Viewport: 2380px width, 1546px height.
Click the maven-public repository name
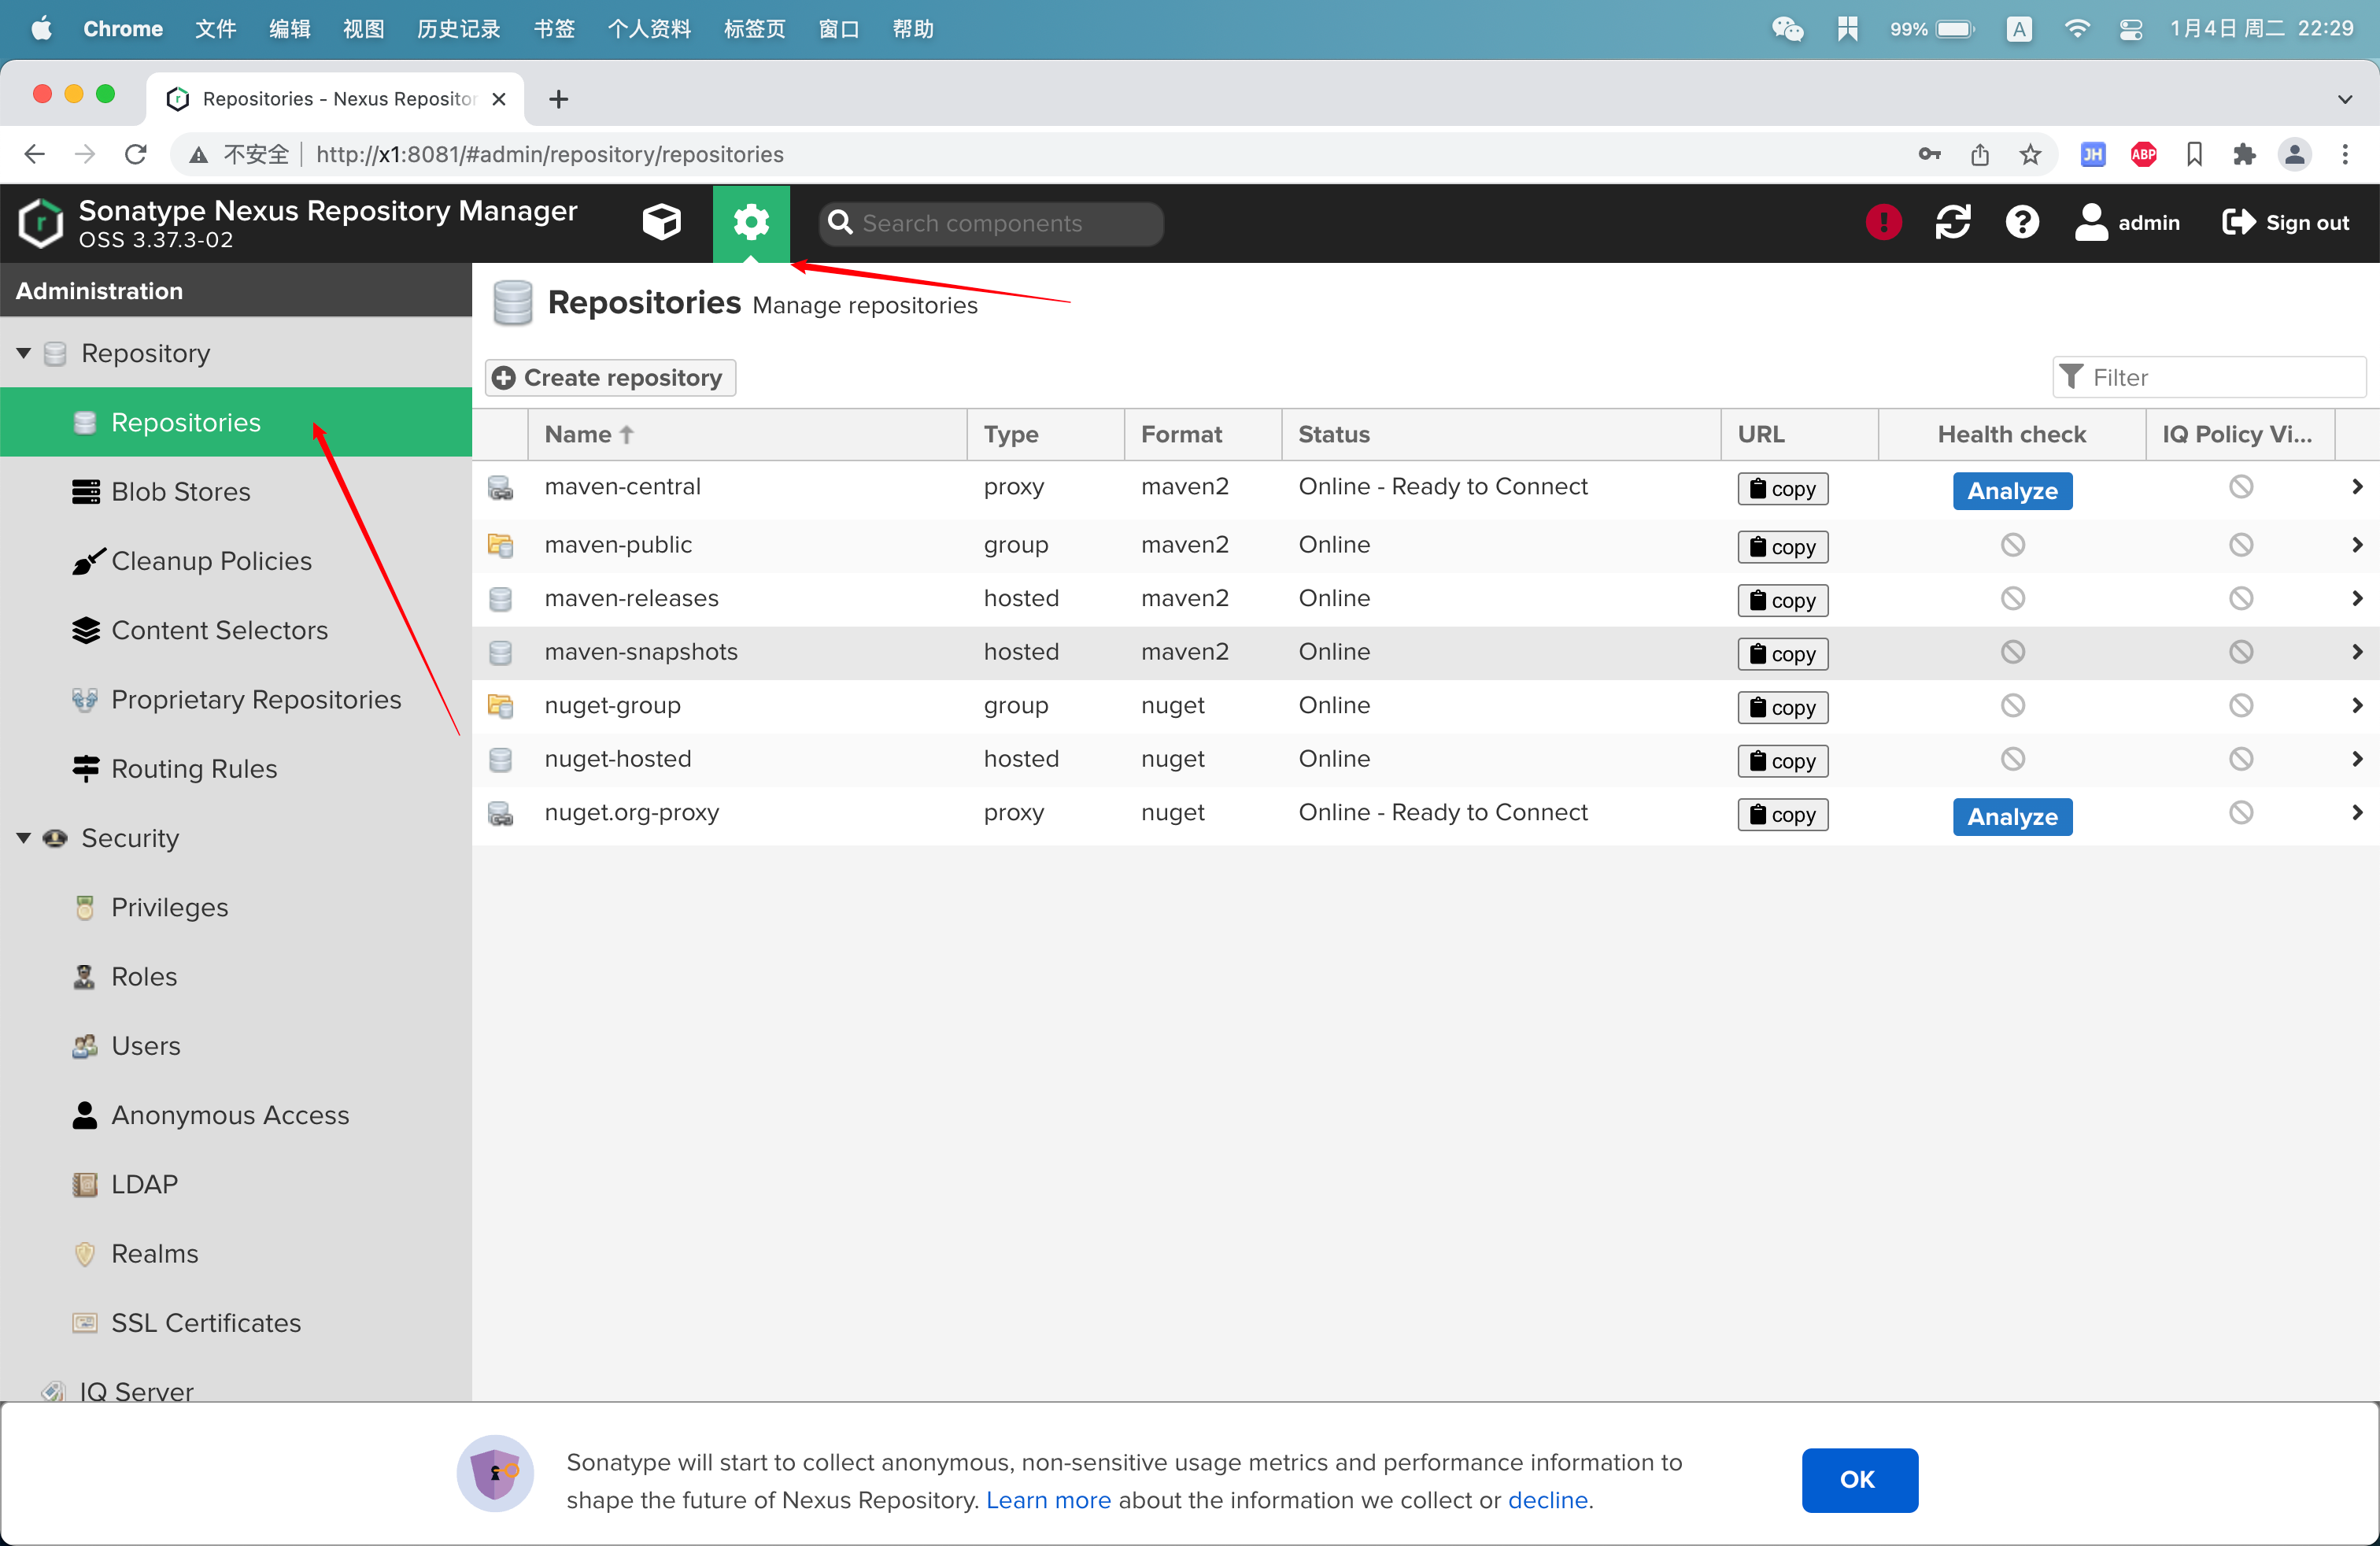pos(618,544)
